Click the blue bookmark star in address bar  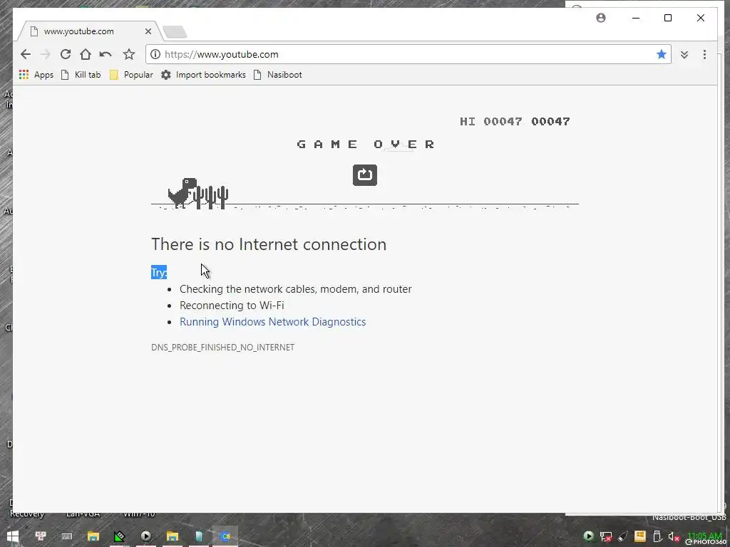pos(661,54)
